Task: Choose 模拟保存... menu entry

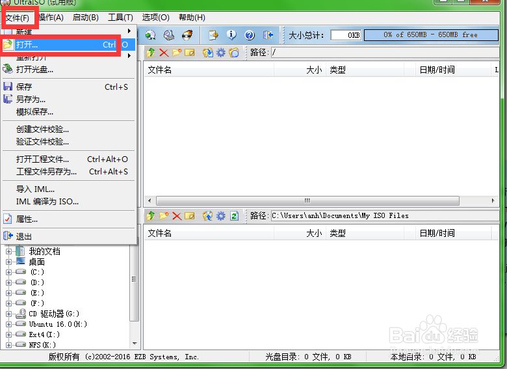Action: tap(68, 112)
